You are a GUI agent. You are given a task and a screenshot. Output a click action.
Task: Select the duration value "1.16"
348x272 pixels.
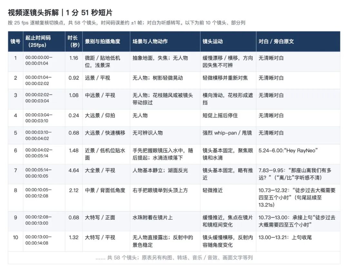point(74,58)
